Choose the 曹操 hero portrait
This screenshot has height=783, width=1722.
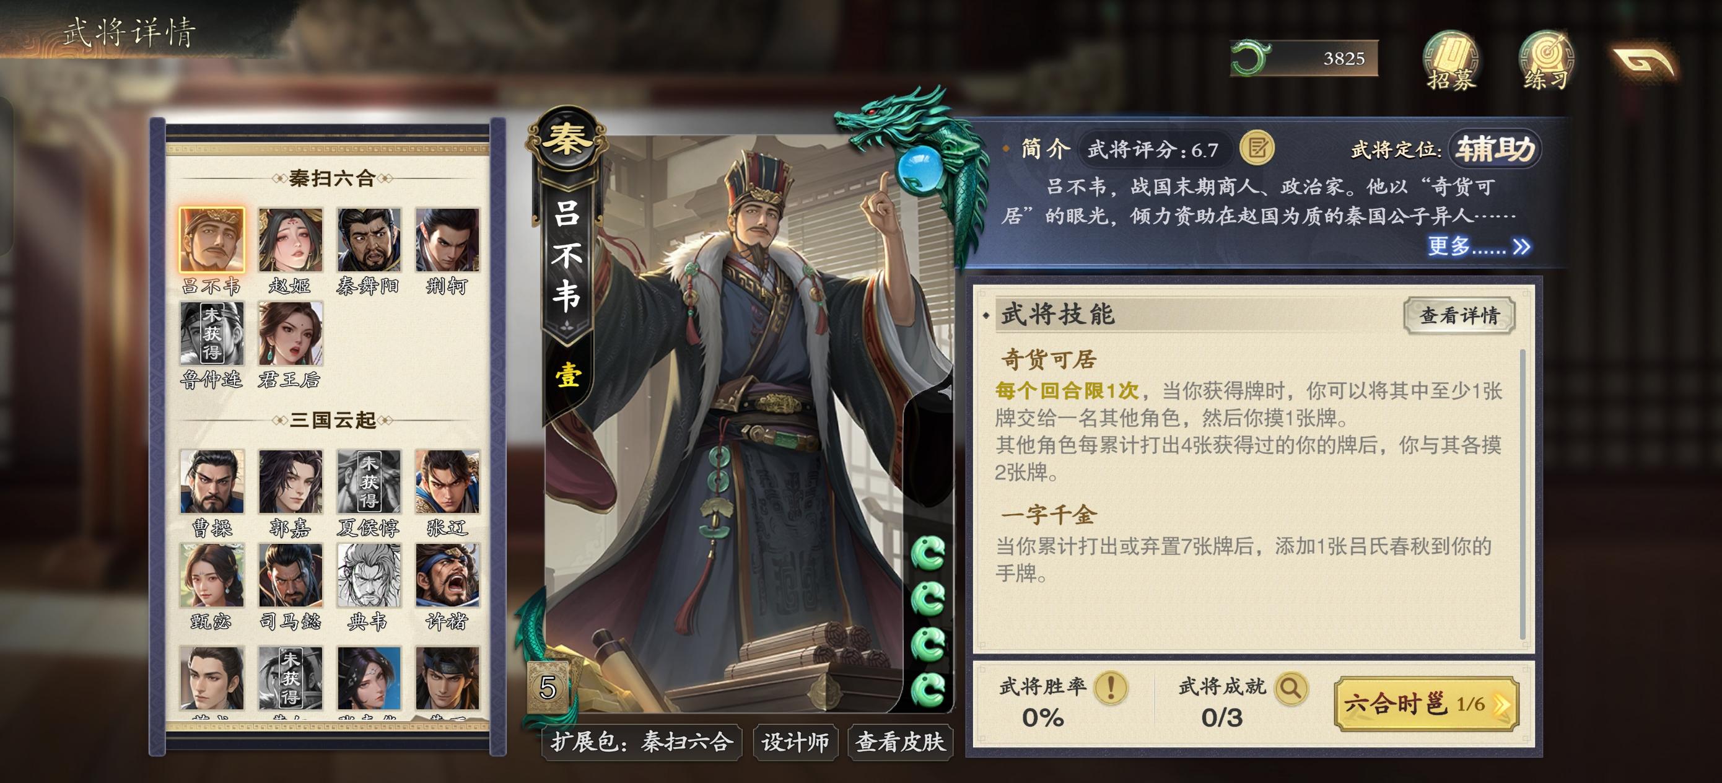tap(212, 481)
